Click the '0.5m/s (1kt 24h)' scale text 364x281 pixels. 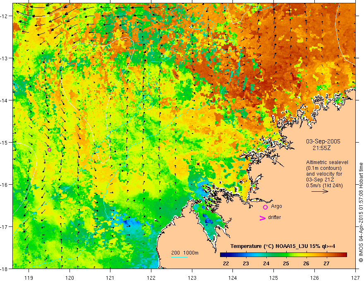click(x=324, y=186)
